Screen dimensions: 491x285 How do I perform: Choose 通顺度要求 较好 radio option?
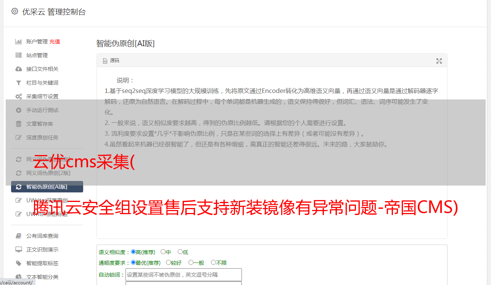[x=174, y=263]
